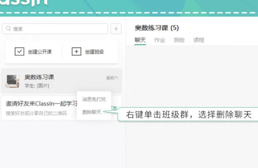Click the 创建公开课 checkmark icon
The image size is (258, 168).
click(x=19, y=52)
